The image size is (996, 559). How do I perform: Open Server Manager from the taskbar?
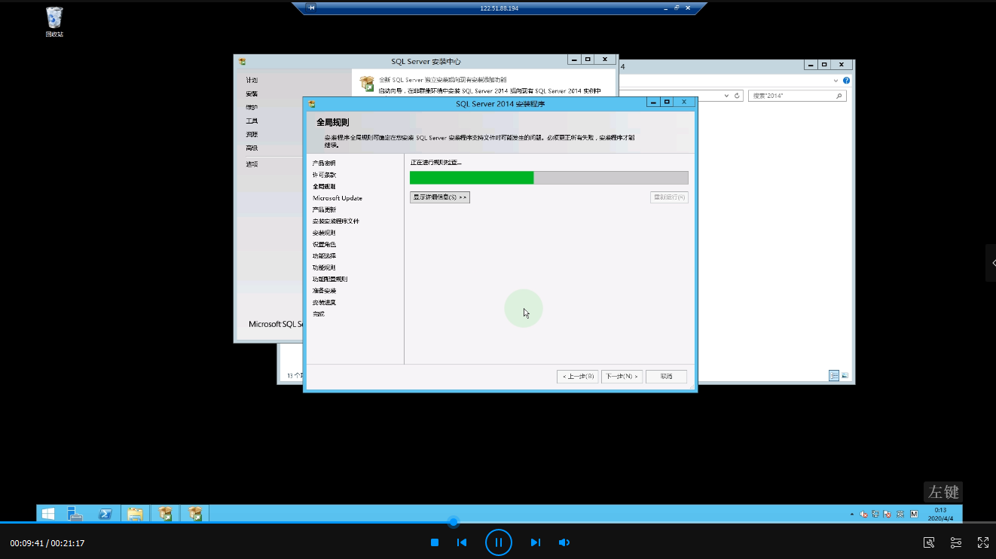tap(75, 514)
